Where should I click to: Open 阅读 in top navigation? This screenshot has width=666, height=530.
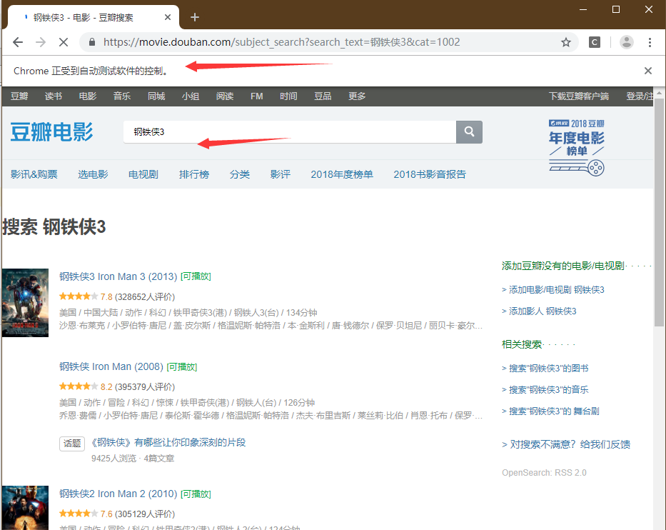pos(225,96)
